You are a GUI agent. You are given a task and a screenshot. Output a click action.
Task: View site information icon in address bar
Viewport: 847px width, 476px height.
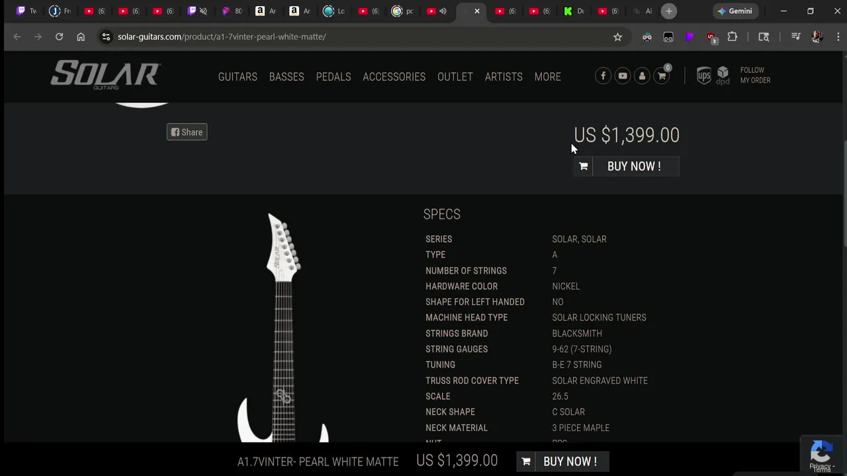pyautogui.click(x=106, y=37)
